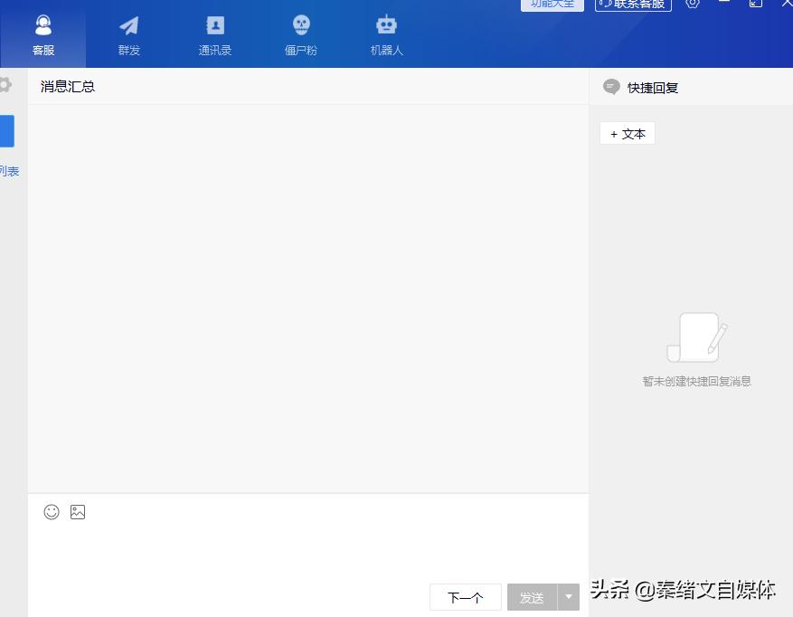The width and height of the screenshot is (793, 617).
Task: Click the empty-state notepad illustration
Action: [696, 337]
